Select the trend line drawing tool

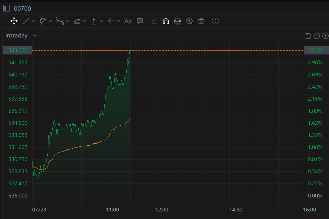[x=26, y=21]
